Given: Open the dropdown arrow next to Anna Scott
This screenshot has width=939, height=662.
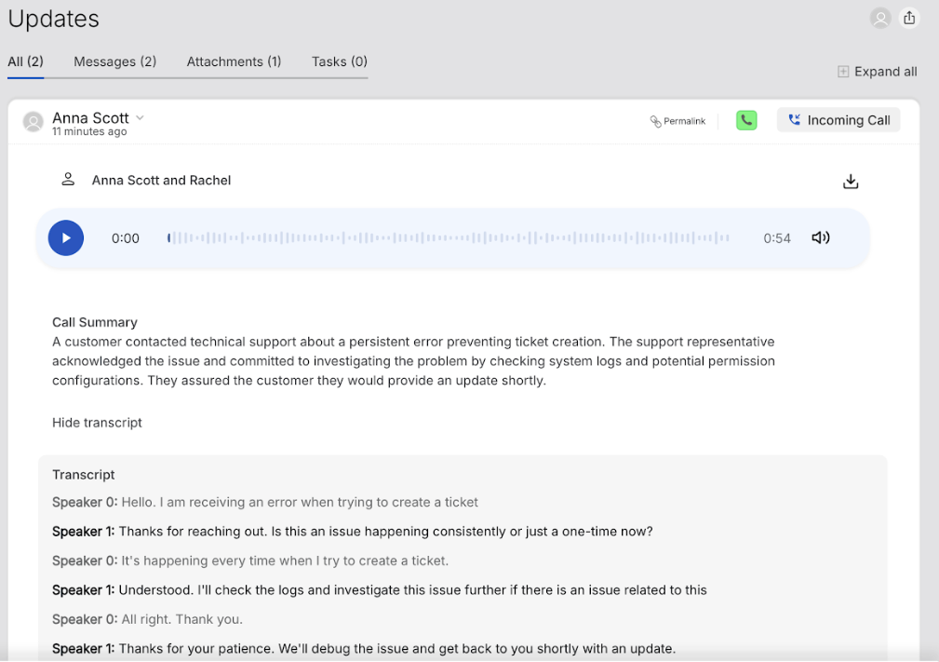Looking at the screenshot, I should pos(140,117).
